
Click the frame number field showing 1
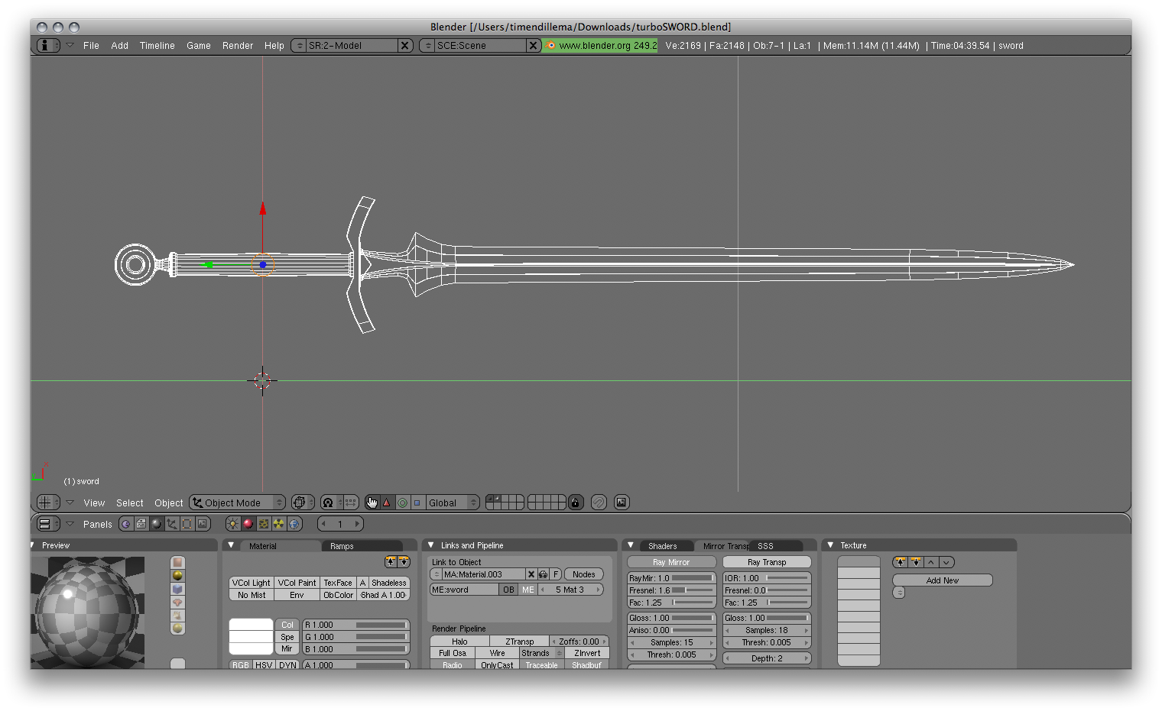340,524
